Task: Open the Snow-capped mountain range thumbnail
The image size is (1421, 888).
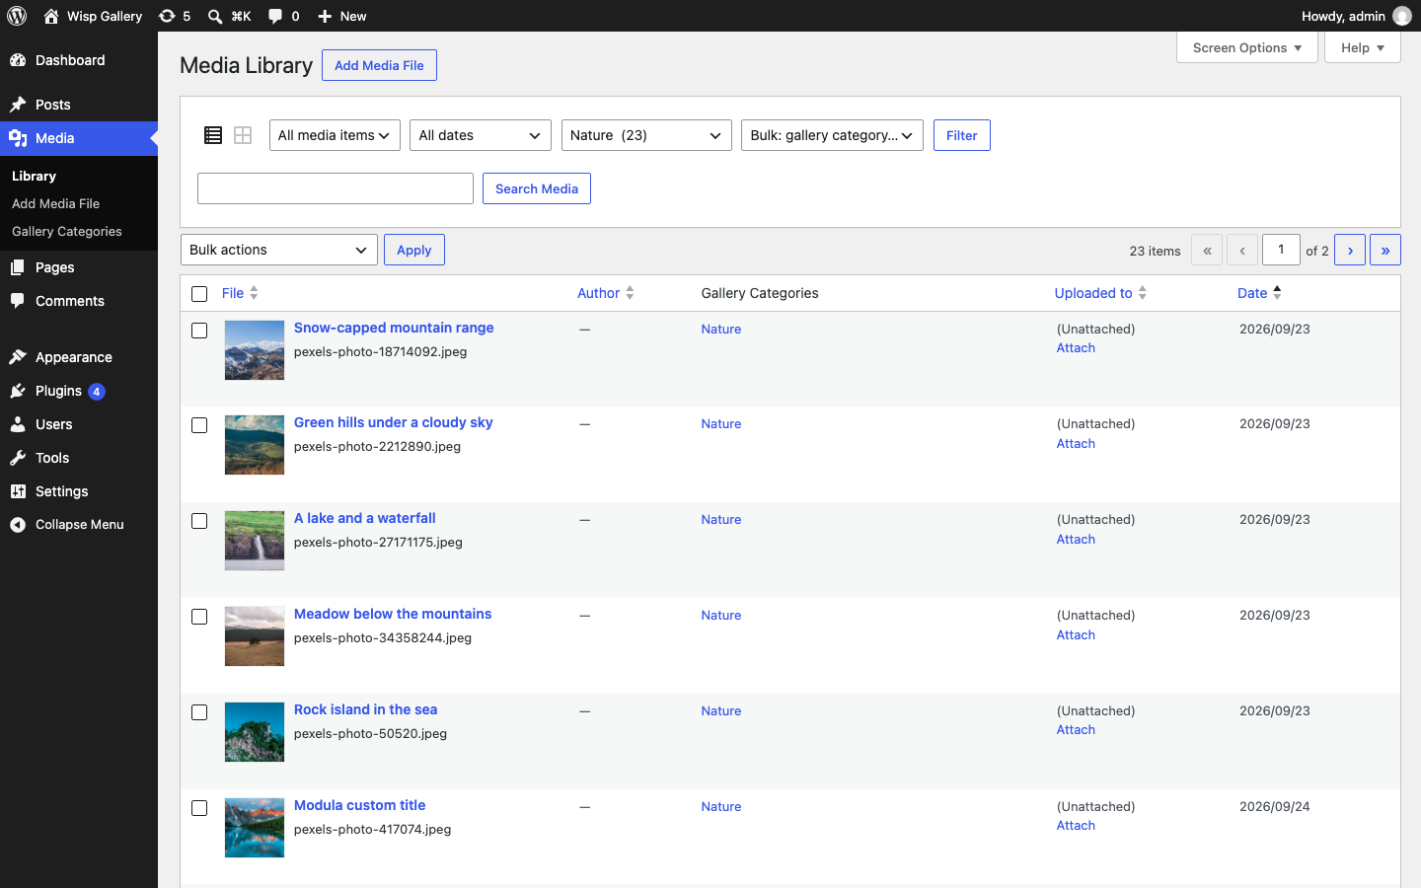Action: tap(255, 350)
